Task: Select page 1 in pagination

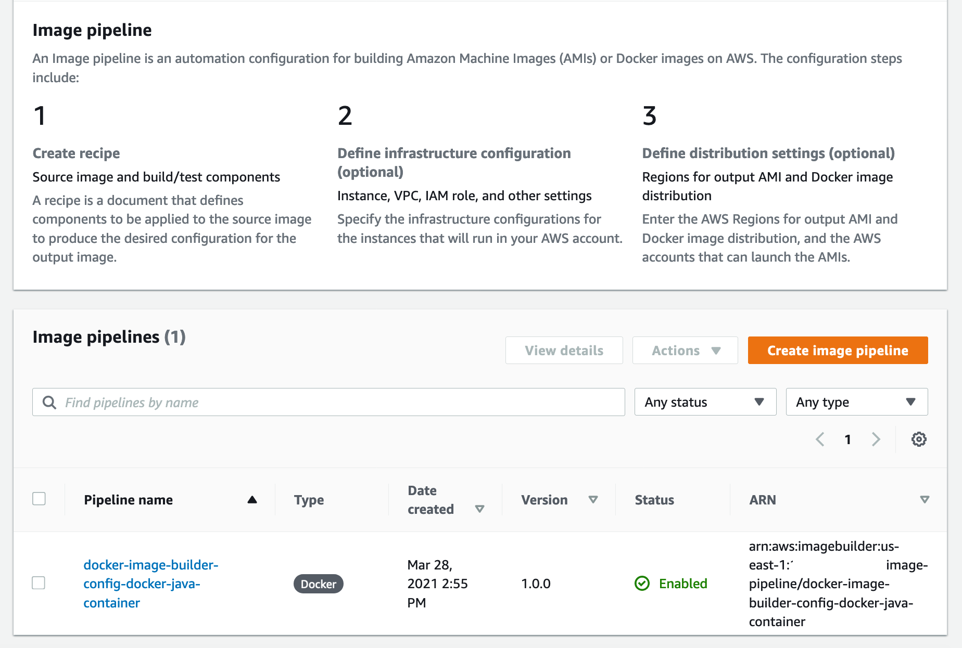Action: (x=847, y=439)
